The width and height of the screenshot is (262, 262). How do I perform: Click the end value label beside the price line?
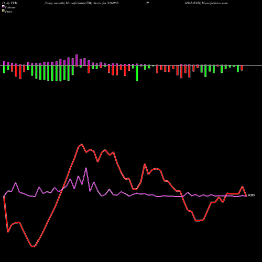point(252,195)
